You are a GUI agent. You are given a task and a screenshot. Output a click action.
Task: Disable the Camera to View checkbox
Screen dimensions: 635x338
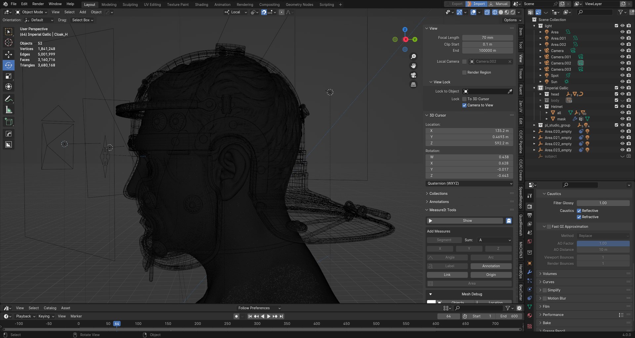coord(464,105)
